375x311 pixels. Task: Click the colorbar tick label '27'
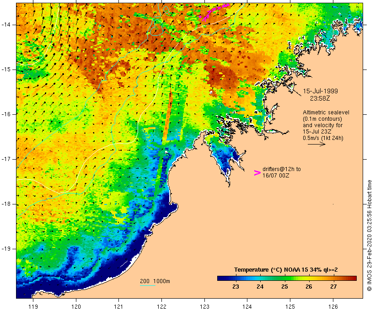pyautogui.click(x=333, y=287)
